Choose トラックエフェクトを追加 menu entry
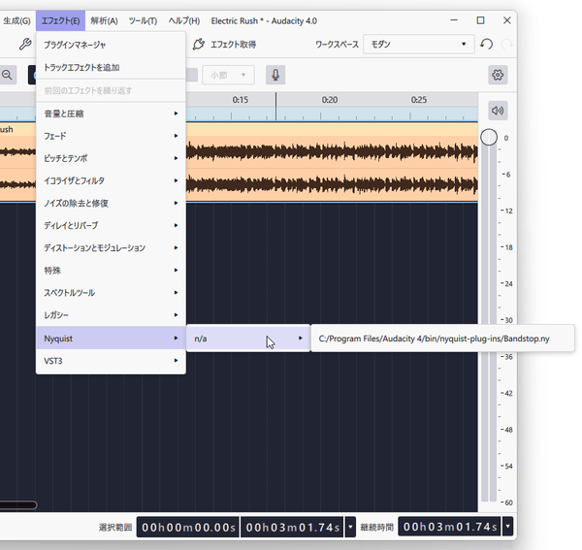Screen dimensions: 582x550 coord(111,68)
